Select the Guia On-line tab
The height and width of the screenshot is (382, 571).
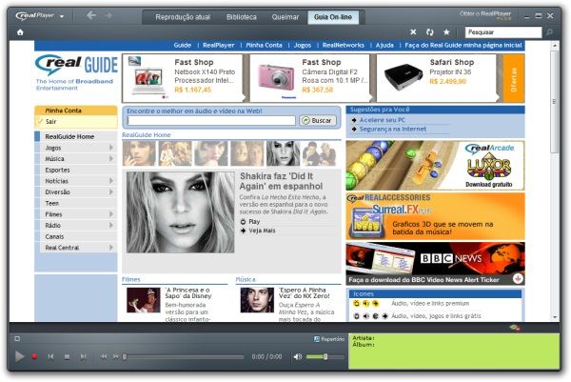pyautogui.click(x=333, y=17)
